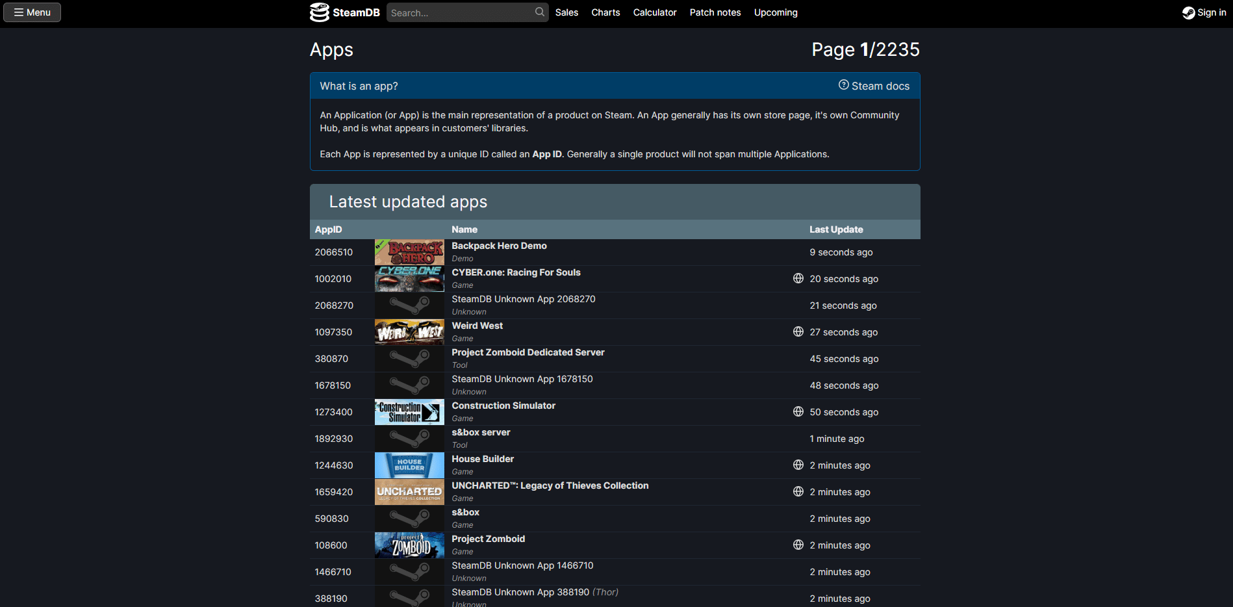The image size is (1233, 607).
Task: Open the House Builder app page
Action: click(x=483, y=459)
